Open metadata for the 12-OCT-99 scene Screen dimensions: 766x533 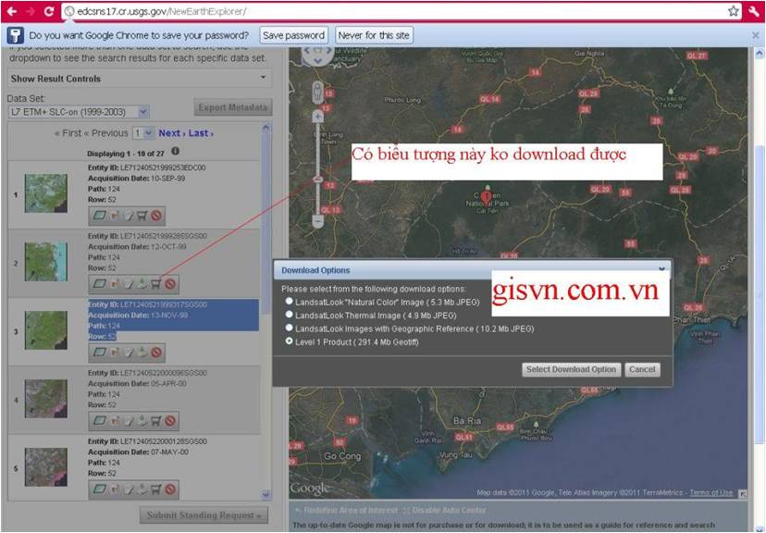pyautogui.click(x=129, y=284)
